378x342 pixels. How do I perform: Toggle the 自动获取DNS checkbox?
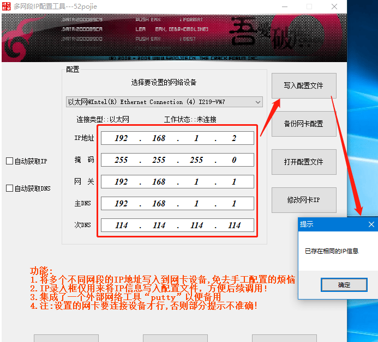(x=9, y=188)
